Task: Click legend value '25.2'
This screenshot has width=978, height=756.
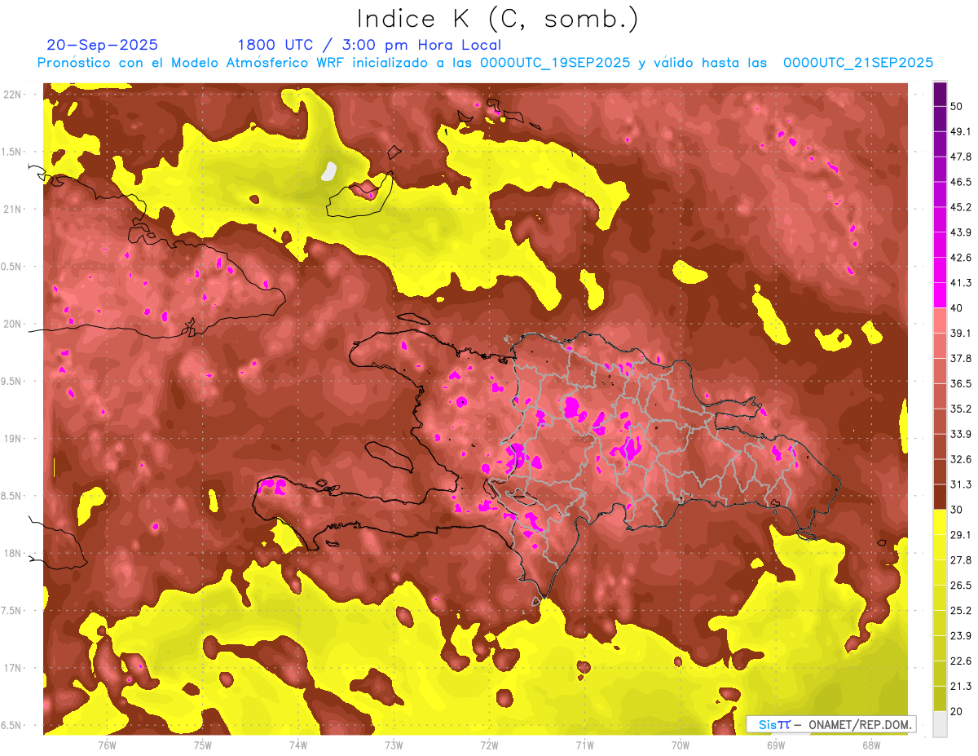Action: [x=961, y=611]
